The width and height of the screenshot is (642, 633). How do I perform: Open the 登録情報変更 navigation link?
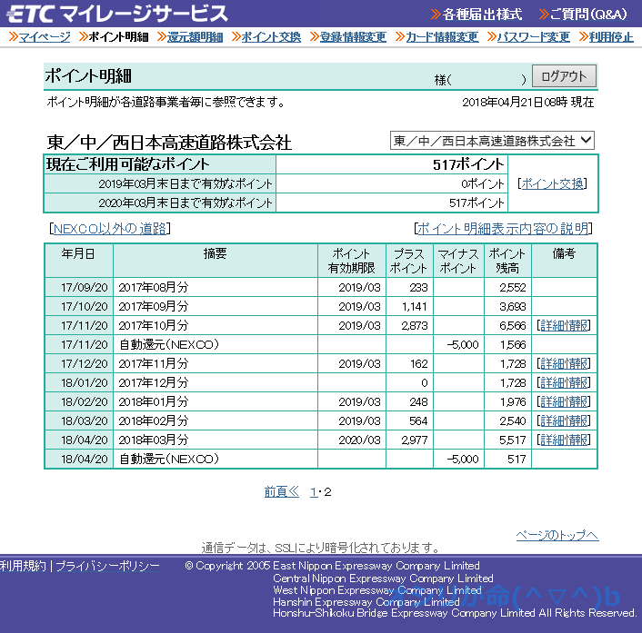(x=353, y=37)
